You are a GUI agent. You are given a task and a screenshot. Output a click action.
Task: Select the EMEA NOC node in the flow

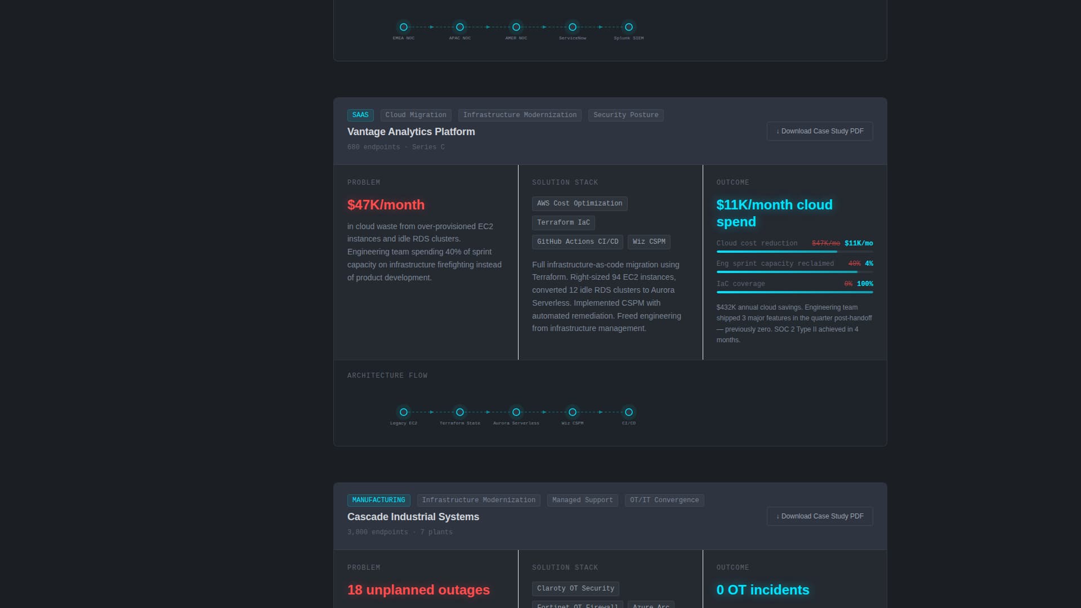click(403, 26)
